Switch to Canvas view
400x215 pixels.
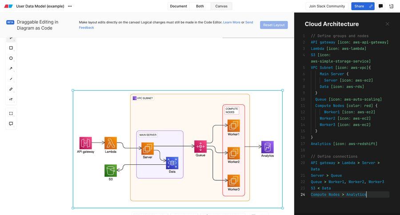click(x=221, y=6)
